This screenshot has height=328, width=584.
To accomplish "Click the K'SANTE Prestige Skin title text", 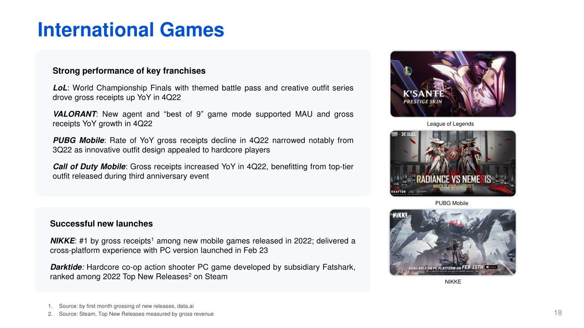I will click(x=423, y=97).
